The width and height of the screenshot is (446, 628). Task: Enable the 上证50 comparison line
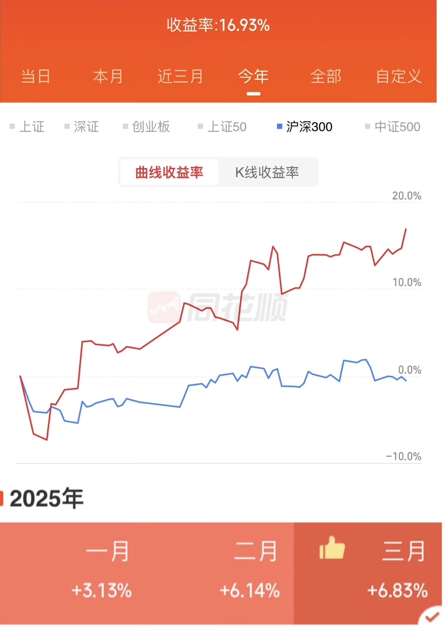(x=222, y=127)
